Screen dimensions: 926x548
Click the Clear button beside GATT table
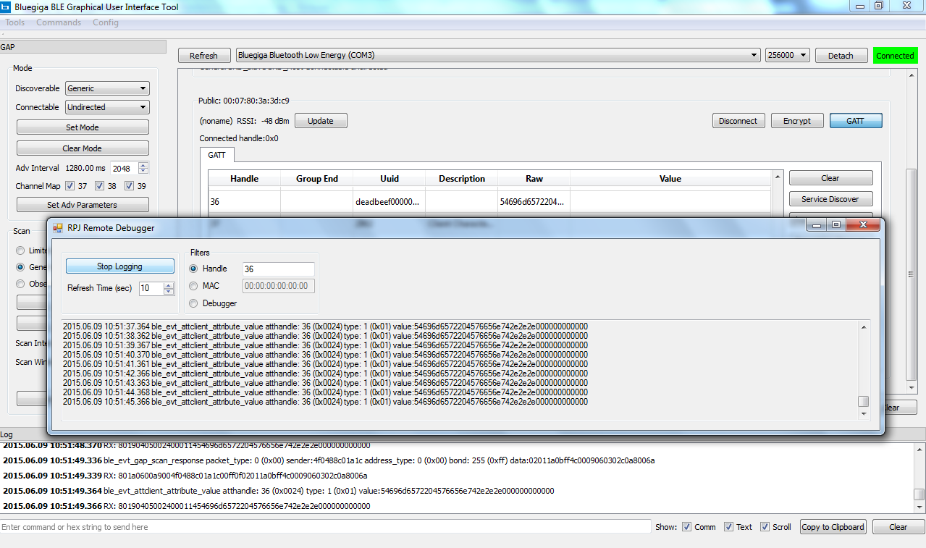830,178
